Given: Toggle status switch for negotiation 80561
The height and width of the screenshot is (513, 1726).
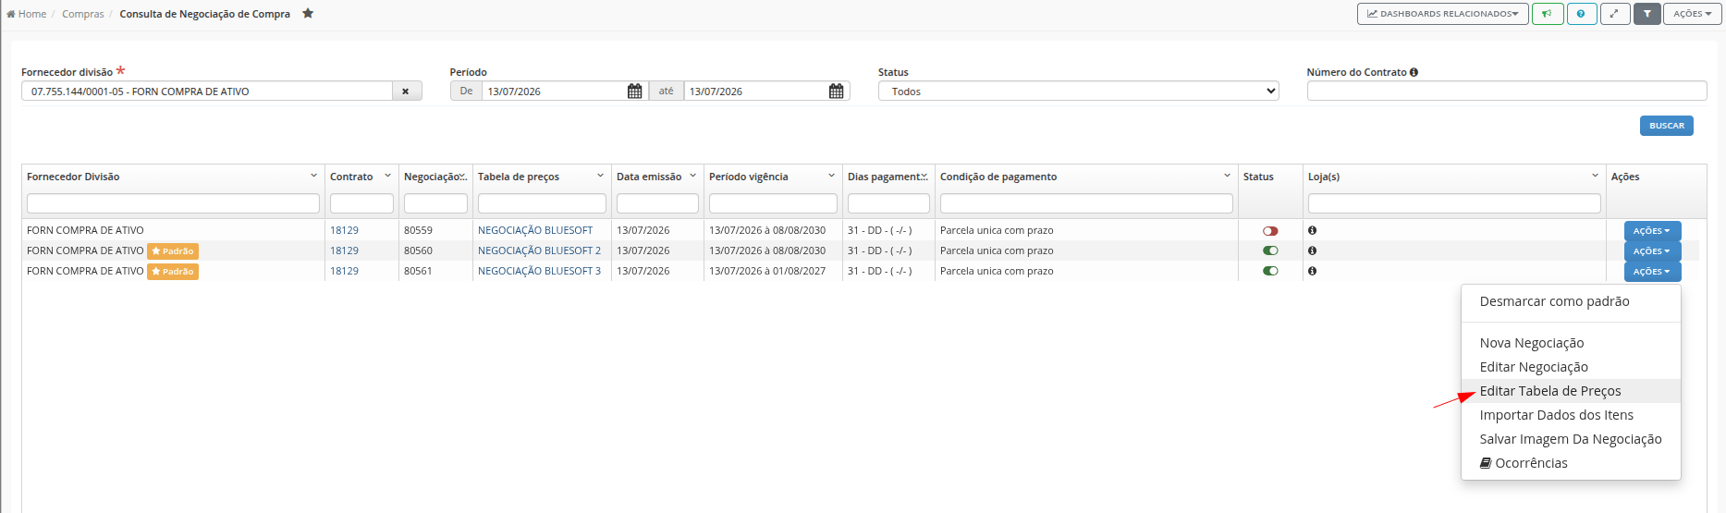Looking at the screenshot, I should 1270,271.
